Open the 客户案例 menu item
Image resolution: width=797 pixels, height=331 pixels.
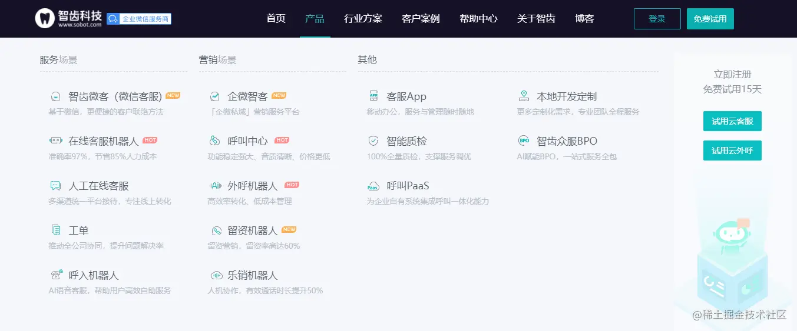pyautogui.click(x=421, y=19)
